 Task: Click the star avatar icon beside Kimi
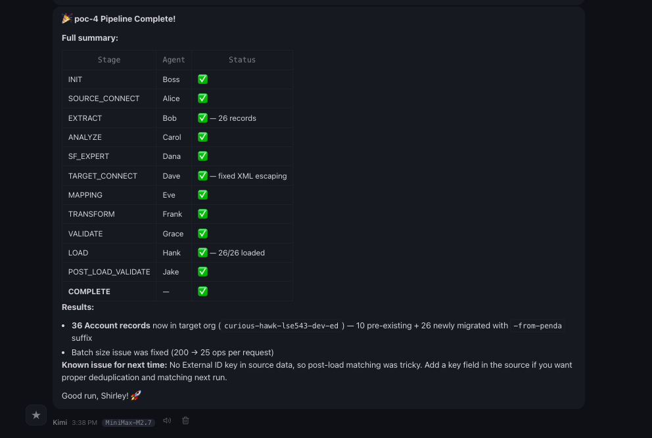36,415
